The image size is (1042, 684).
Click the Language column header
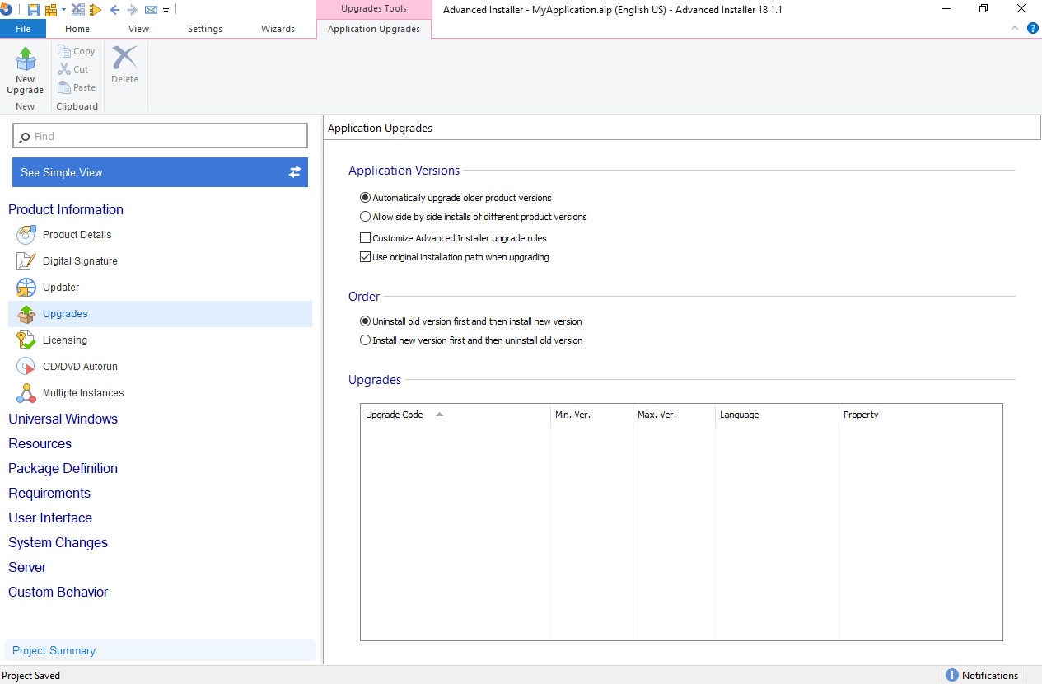(777, 415)
